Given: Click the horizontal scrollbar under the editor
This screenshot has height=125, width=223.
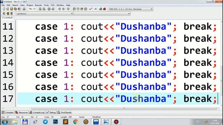Looking at the screenshot, I should point(124,108).
